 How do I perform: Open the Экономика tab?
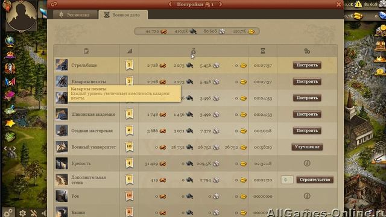(75, 14)
